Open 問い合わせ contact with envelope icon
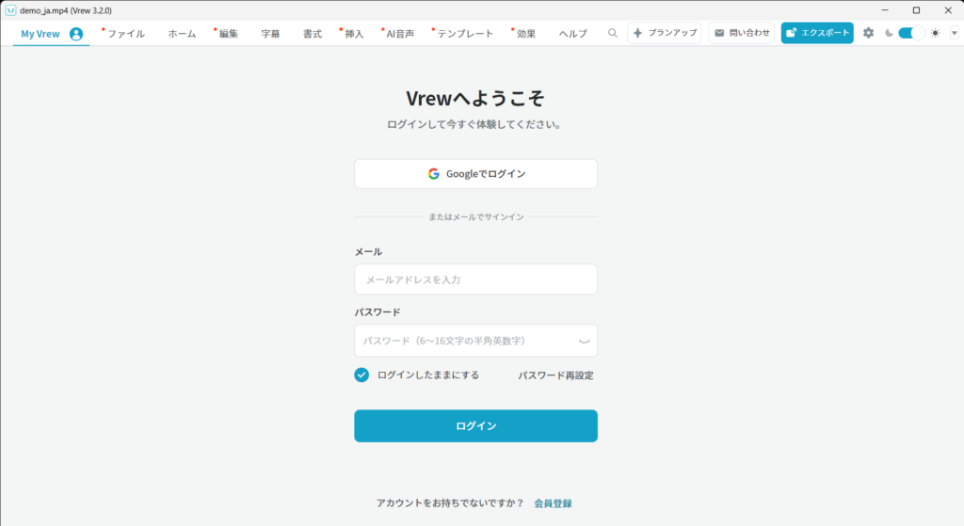Screen dimensions: 964x526 click(x=742, y=33)
